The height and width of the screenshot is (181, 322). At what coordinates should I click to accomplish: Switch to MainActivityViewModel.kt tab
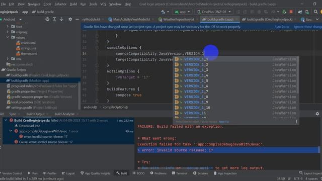131,19
